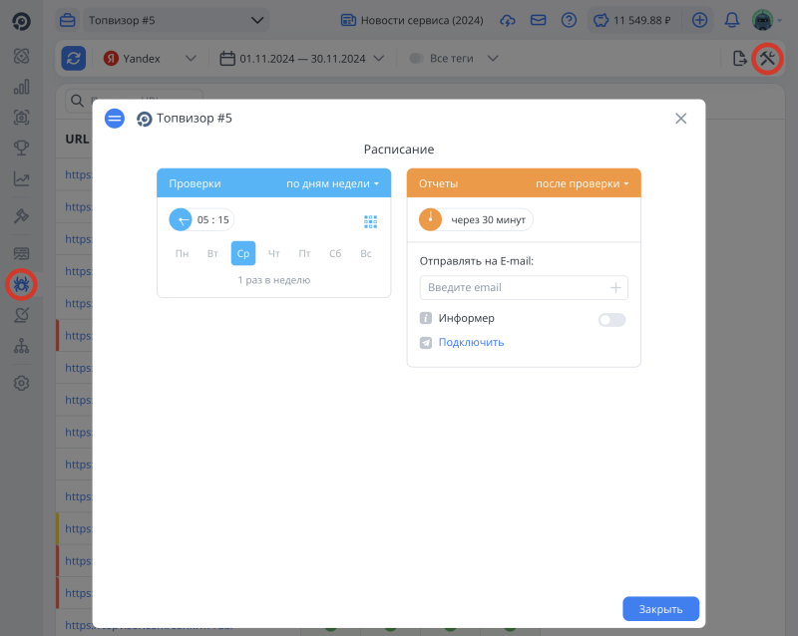Open the notifications bell icon
Image resolution: width=798 pixels, height=636 pixels.
731,20
